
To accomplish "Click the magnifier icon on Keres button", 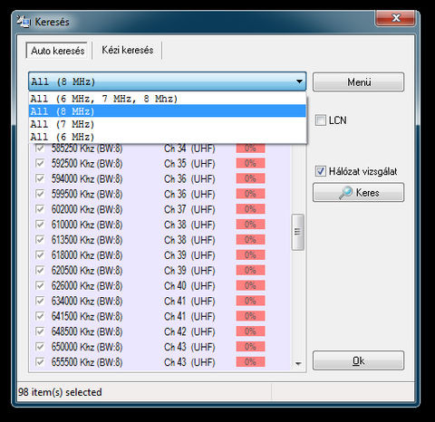I will (x=345, y=193).
